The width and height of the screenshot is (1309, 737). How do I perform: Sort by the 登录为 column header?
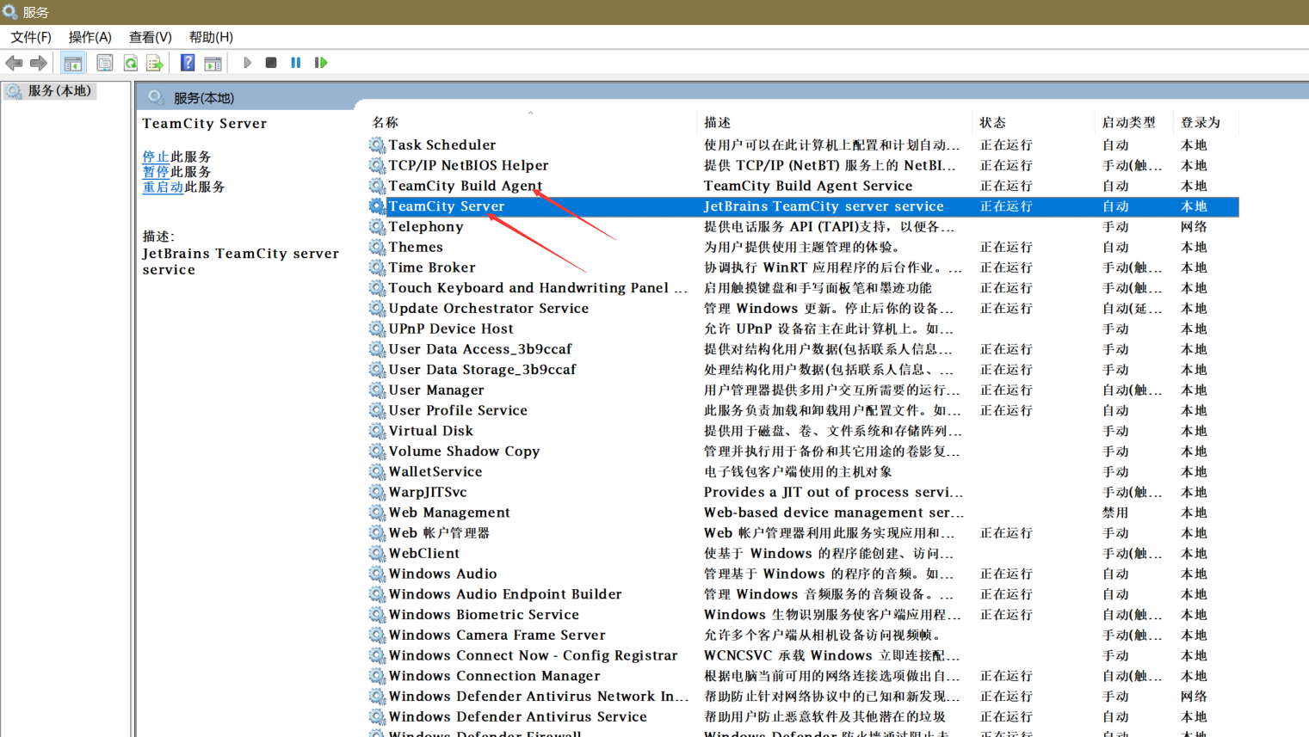(x=1206, y=122)
